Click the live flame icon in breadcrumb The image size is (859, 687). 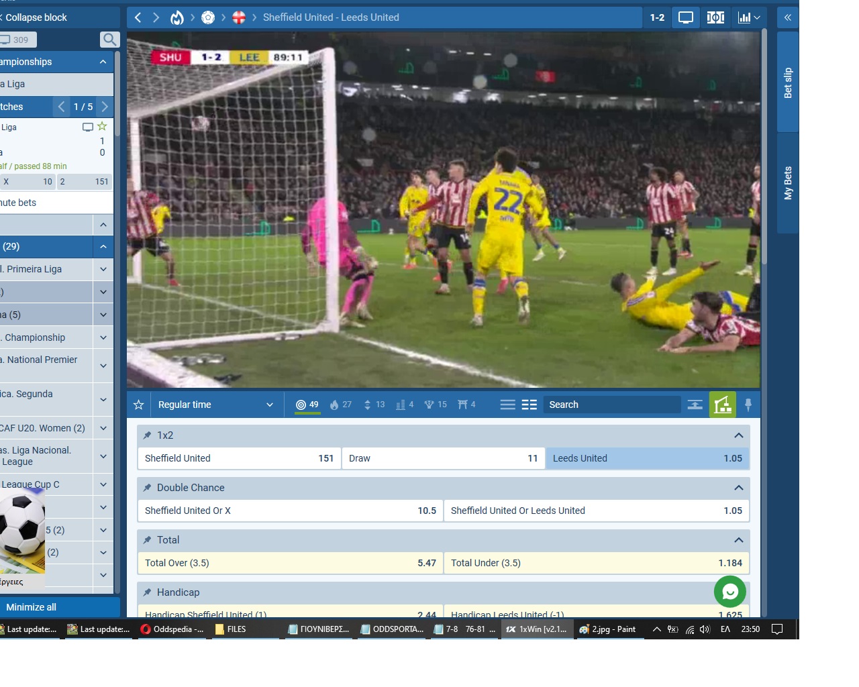176,17
